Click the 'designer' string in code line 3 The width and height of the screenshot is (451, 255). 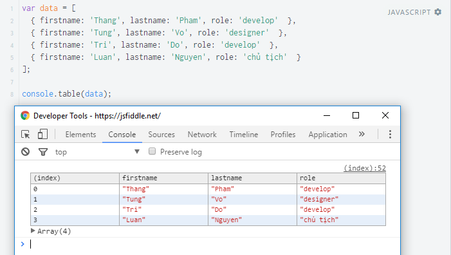click(247, 33)
